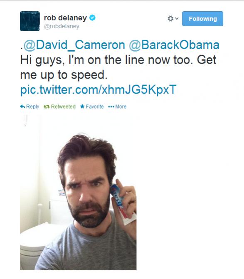Open rob delaney's profile avatar
This screenshot has width=244, height=279.
click(30, 21)
